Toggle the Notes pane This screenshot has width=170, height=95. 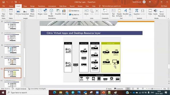tap(109, 89)
